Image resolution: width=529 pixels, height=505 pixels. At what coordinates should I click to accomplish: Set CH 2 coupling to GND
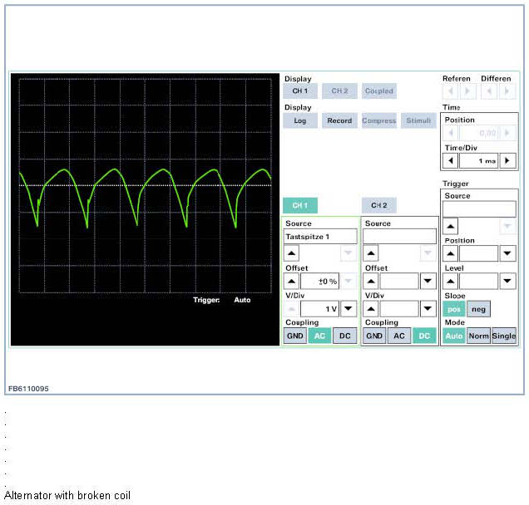tap(374, 336)
